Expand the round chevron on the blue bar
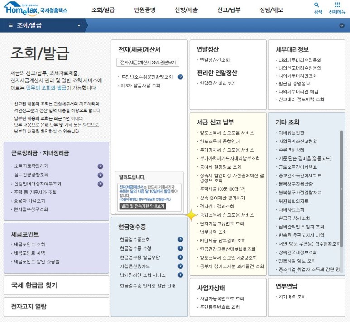Viewport: 350px width, 322px height. pyautogui.click(x=342, y=25)
